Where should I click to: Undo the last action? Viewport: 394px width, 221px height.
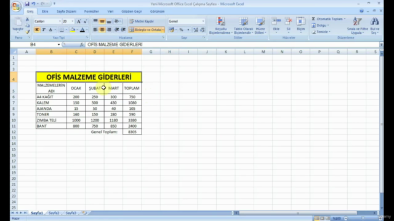pos(33,4)
